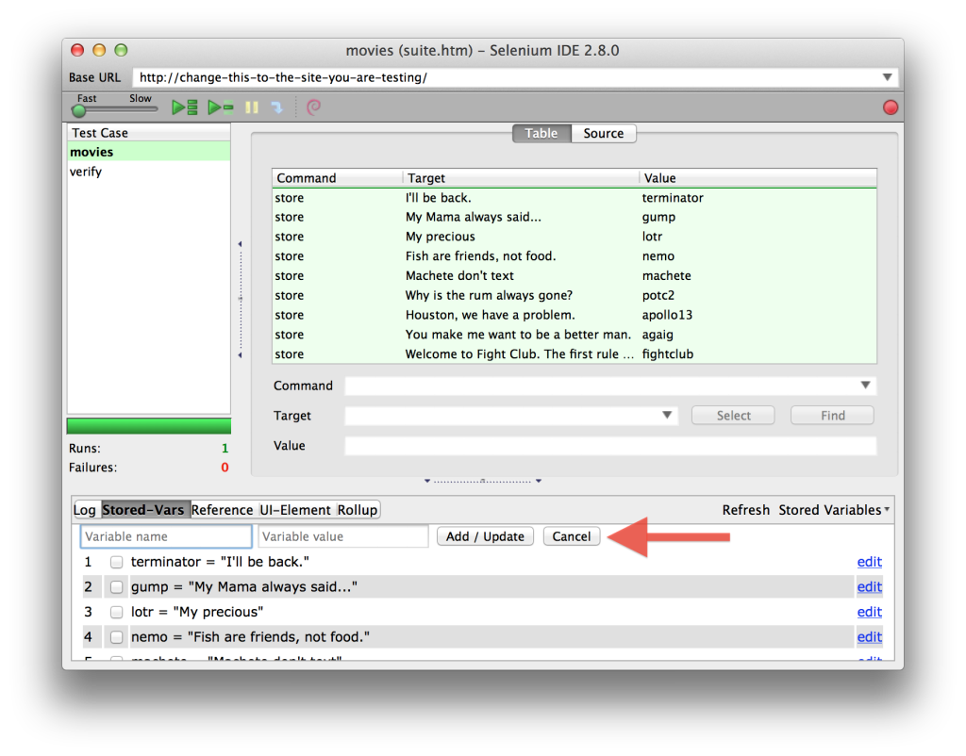The height and width of the screenshot is (756, 966).
Task: Click right arrow on bottom panel splitter
Action: (539, 481)
